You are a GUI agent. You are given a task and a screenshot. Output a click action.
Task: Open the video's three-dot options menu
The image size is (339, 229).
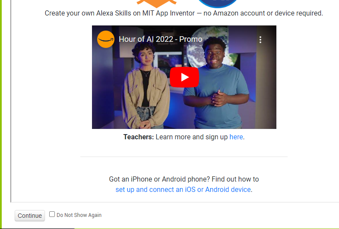[260, 40]
